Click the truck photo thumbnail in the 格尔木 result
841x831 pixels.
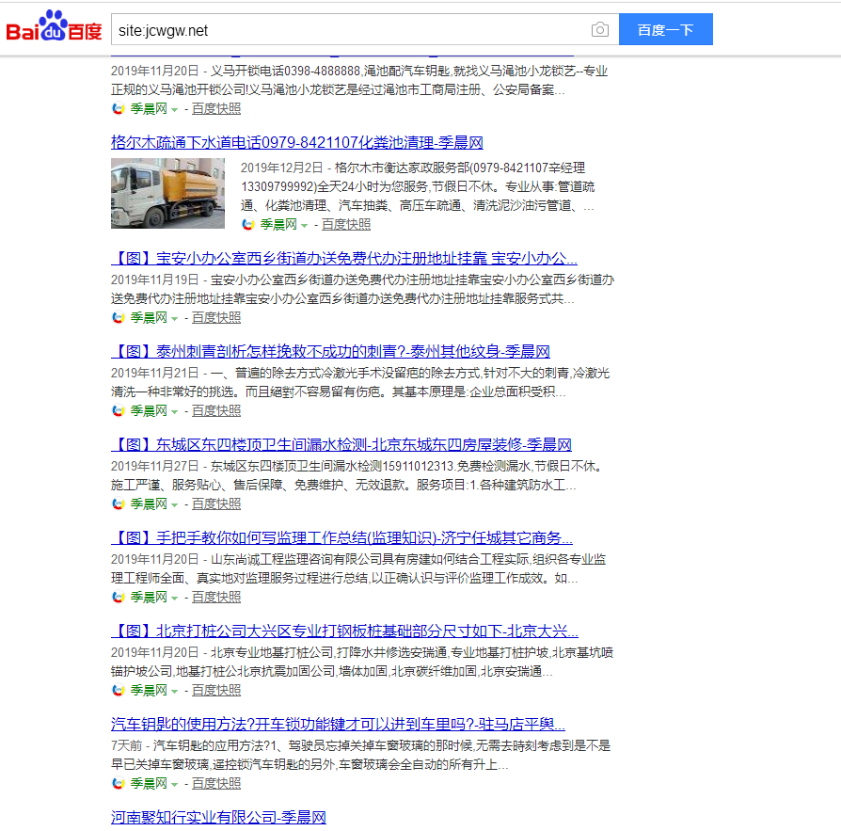[167, 193]
